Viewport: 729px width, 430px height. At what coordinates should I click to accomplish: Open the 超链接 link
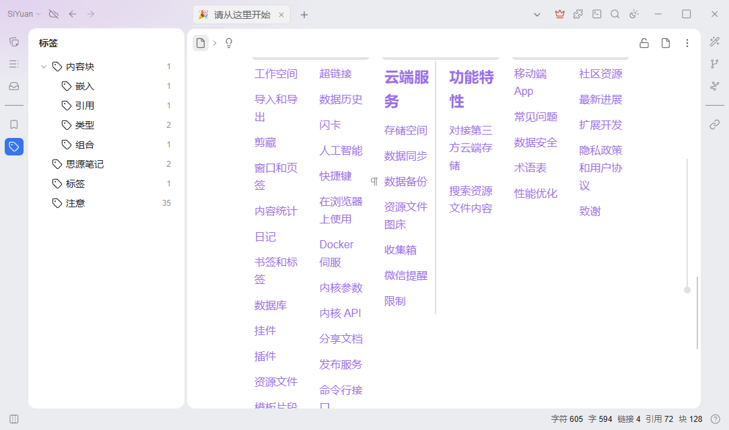click(335, 73)
